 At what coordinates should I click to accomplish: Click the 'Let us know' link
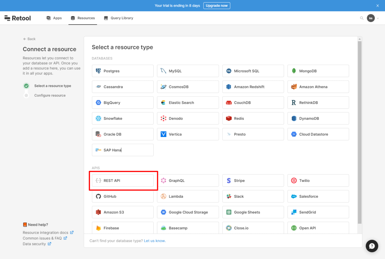tap(155, 241)
